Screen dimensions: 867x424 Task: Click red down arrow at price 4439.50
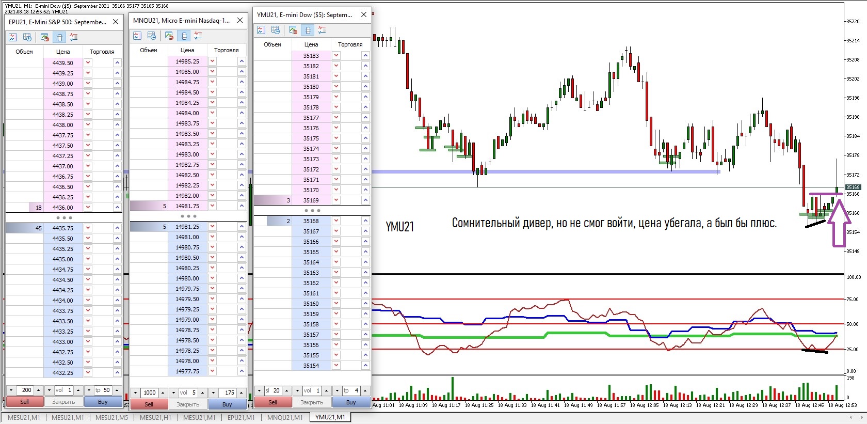[x=88, y=62]
